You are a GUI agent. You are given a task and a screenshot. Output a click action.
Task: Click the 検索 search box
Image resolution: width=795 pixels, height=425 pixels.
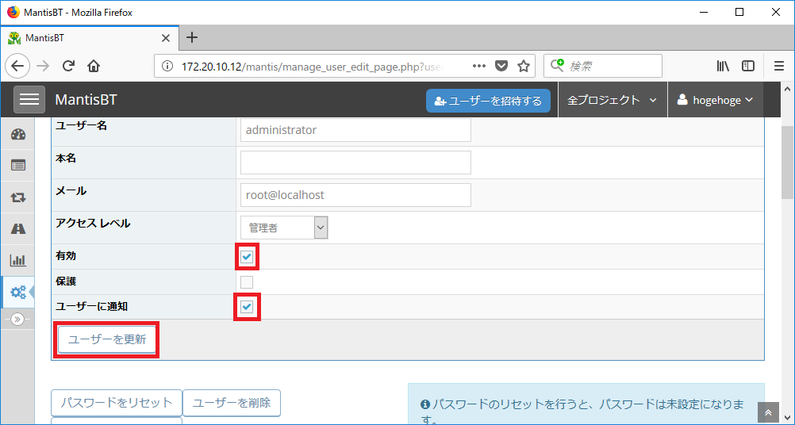click(x=603, y=66)
